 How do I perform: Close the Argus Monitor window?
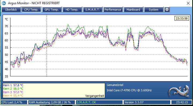point(188,3)
